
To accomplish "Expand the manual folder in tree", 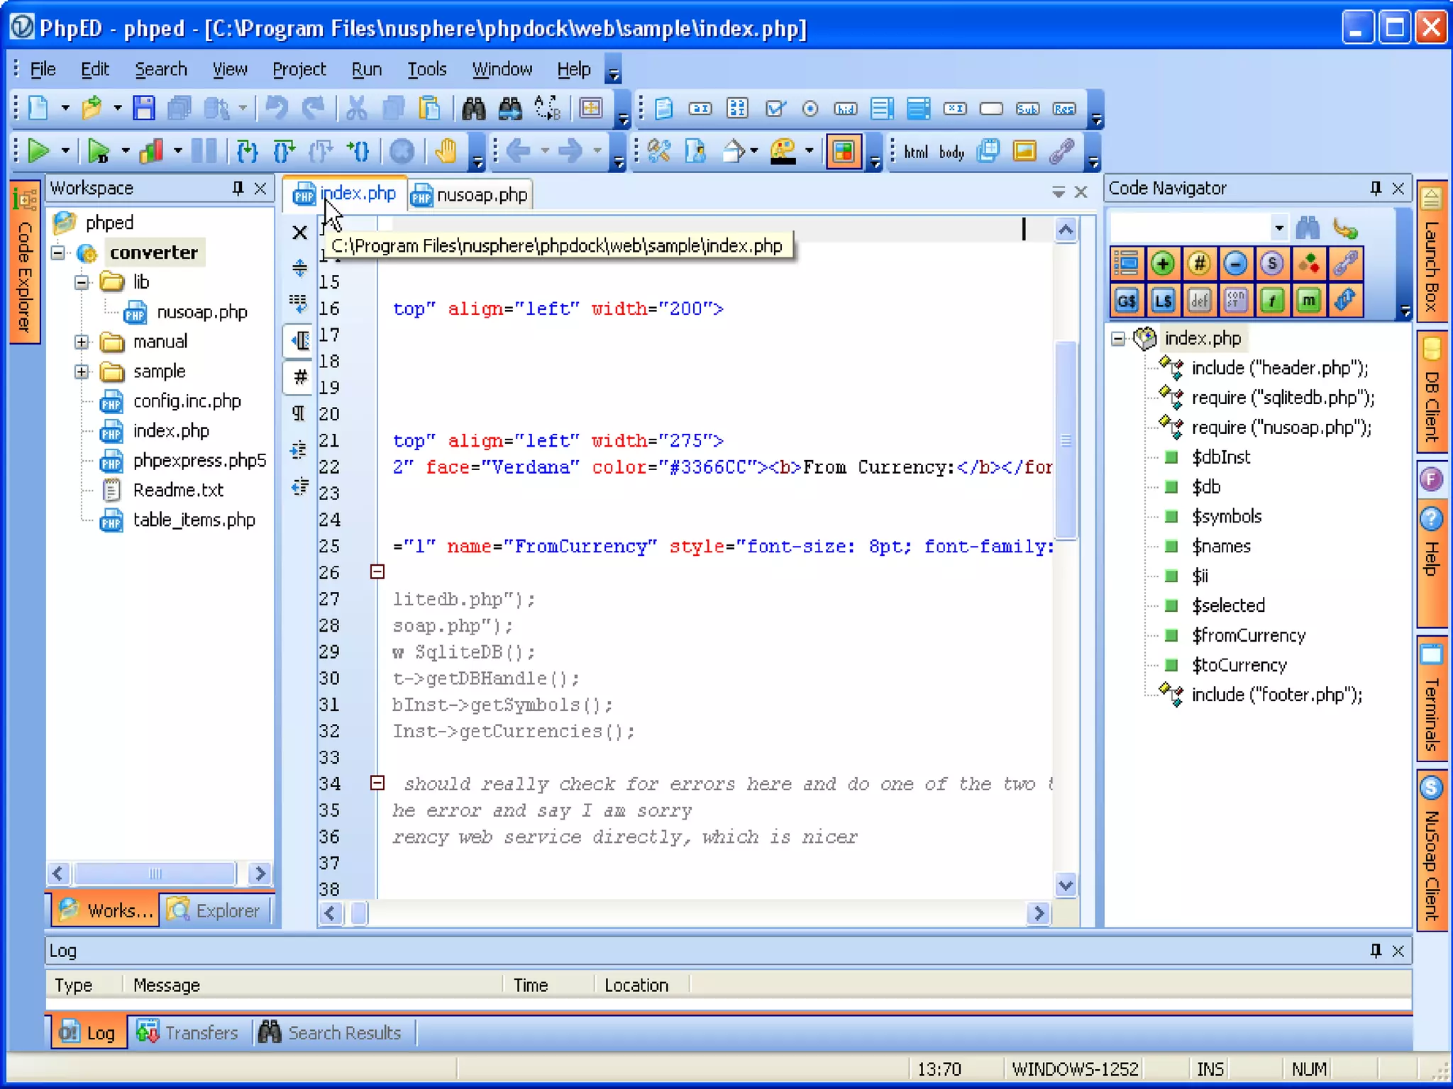I will click(82, 342).
